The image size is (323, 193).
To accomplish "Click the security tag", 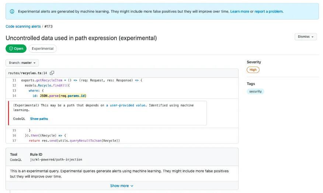I will click(x=256, y=92).
